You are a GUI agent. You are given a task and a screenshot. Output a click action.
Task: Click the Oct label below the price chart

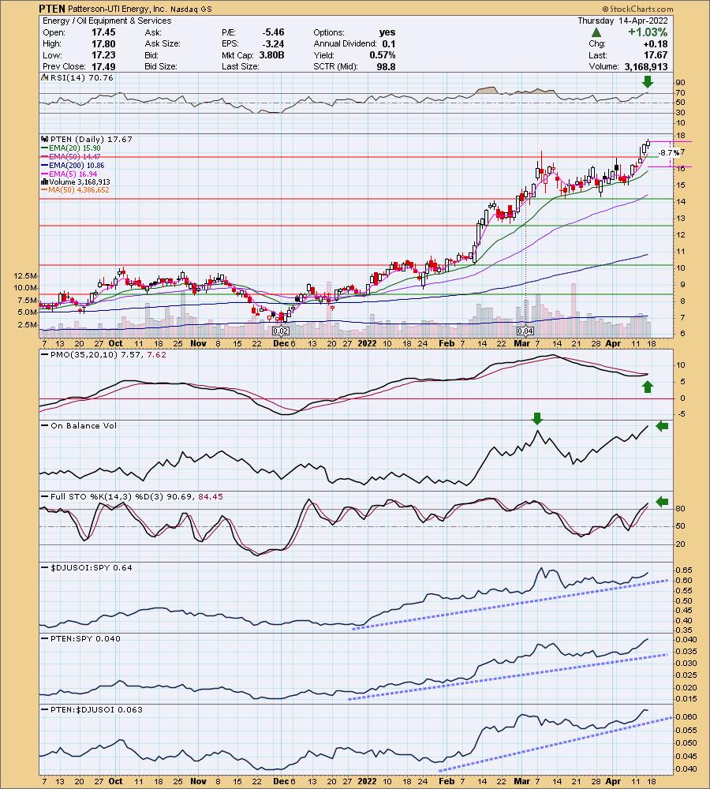tap(115, 343)
